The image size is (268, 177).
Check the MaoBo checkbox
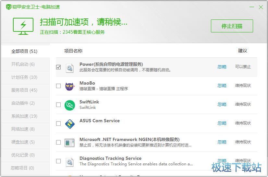click(x=58, y=86)
